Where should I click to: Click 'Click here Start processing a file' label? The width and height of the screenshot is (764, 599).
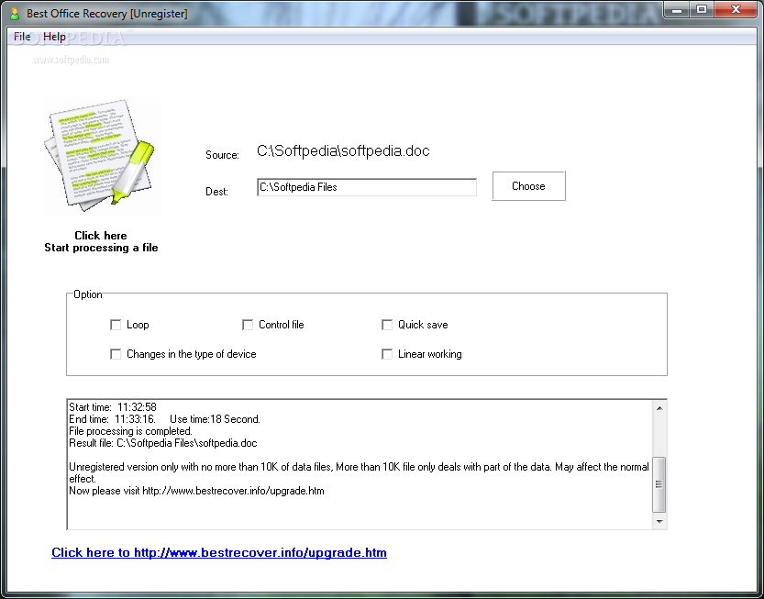click(101, 242)
